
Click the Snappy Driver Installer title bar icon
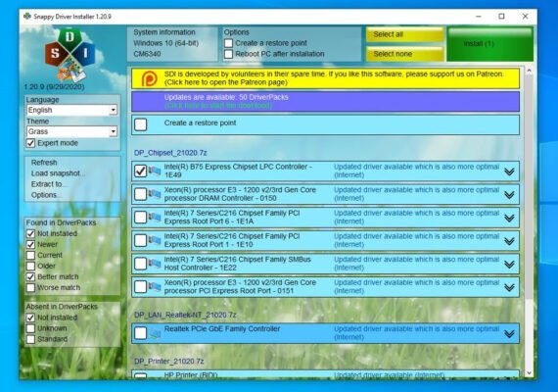27,17
